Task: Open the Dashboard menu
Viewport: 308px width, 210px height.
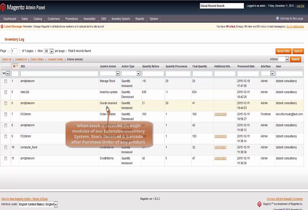Action: (10, 19)
